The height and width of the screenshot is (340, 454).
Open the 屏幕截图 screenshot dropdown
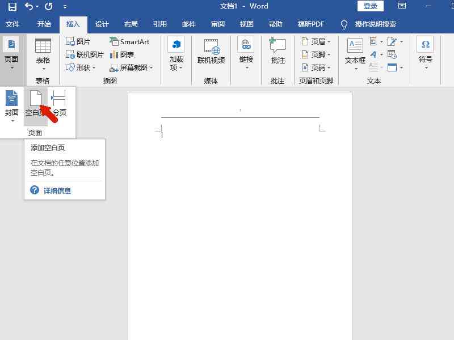click(131, 67)
